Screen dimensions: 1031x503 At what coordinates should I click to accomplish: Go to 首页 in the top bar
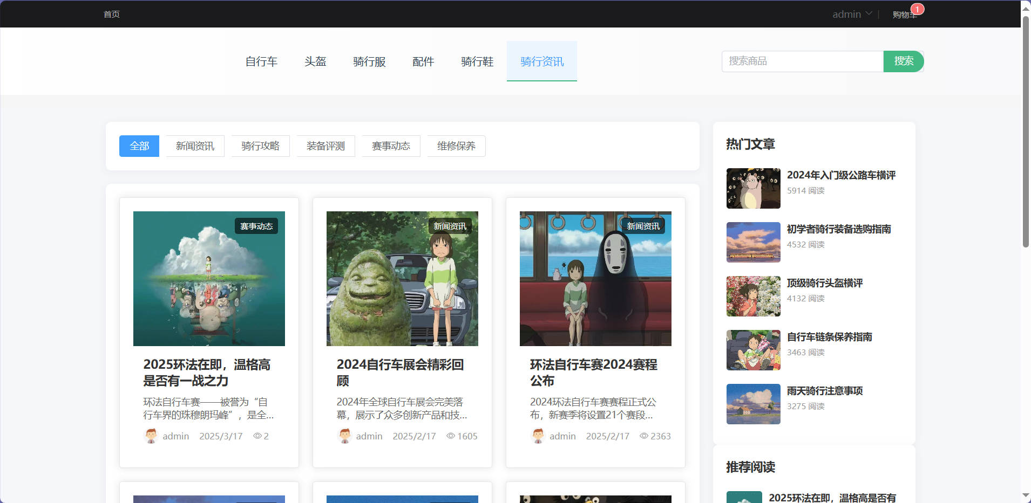(112, 14)
